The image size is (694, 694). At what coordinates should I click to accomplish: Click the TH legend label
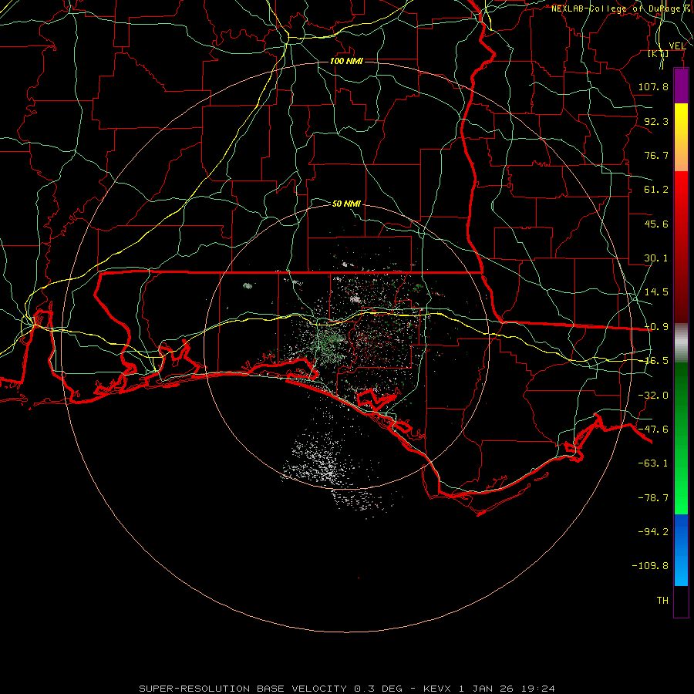click(662, 600)
